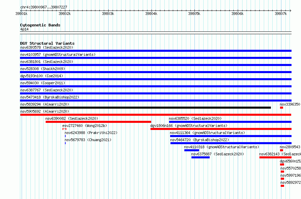Click nsv4111364 (gnomADStructuralVariants) label
The height and width of the screenshot is (199, 301).
point(208,133)
